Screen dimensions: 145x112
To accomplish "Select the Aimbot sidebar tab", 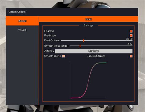I will pyautogui.click(x=22, y=21).
